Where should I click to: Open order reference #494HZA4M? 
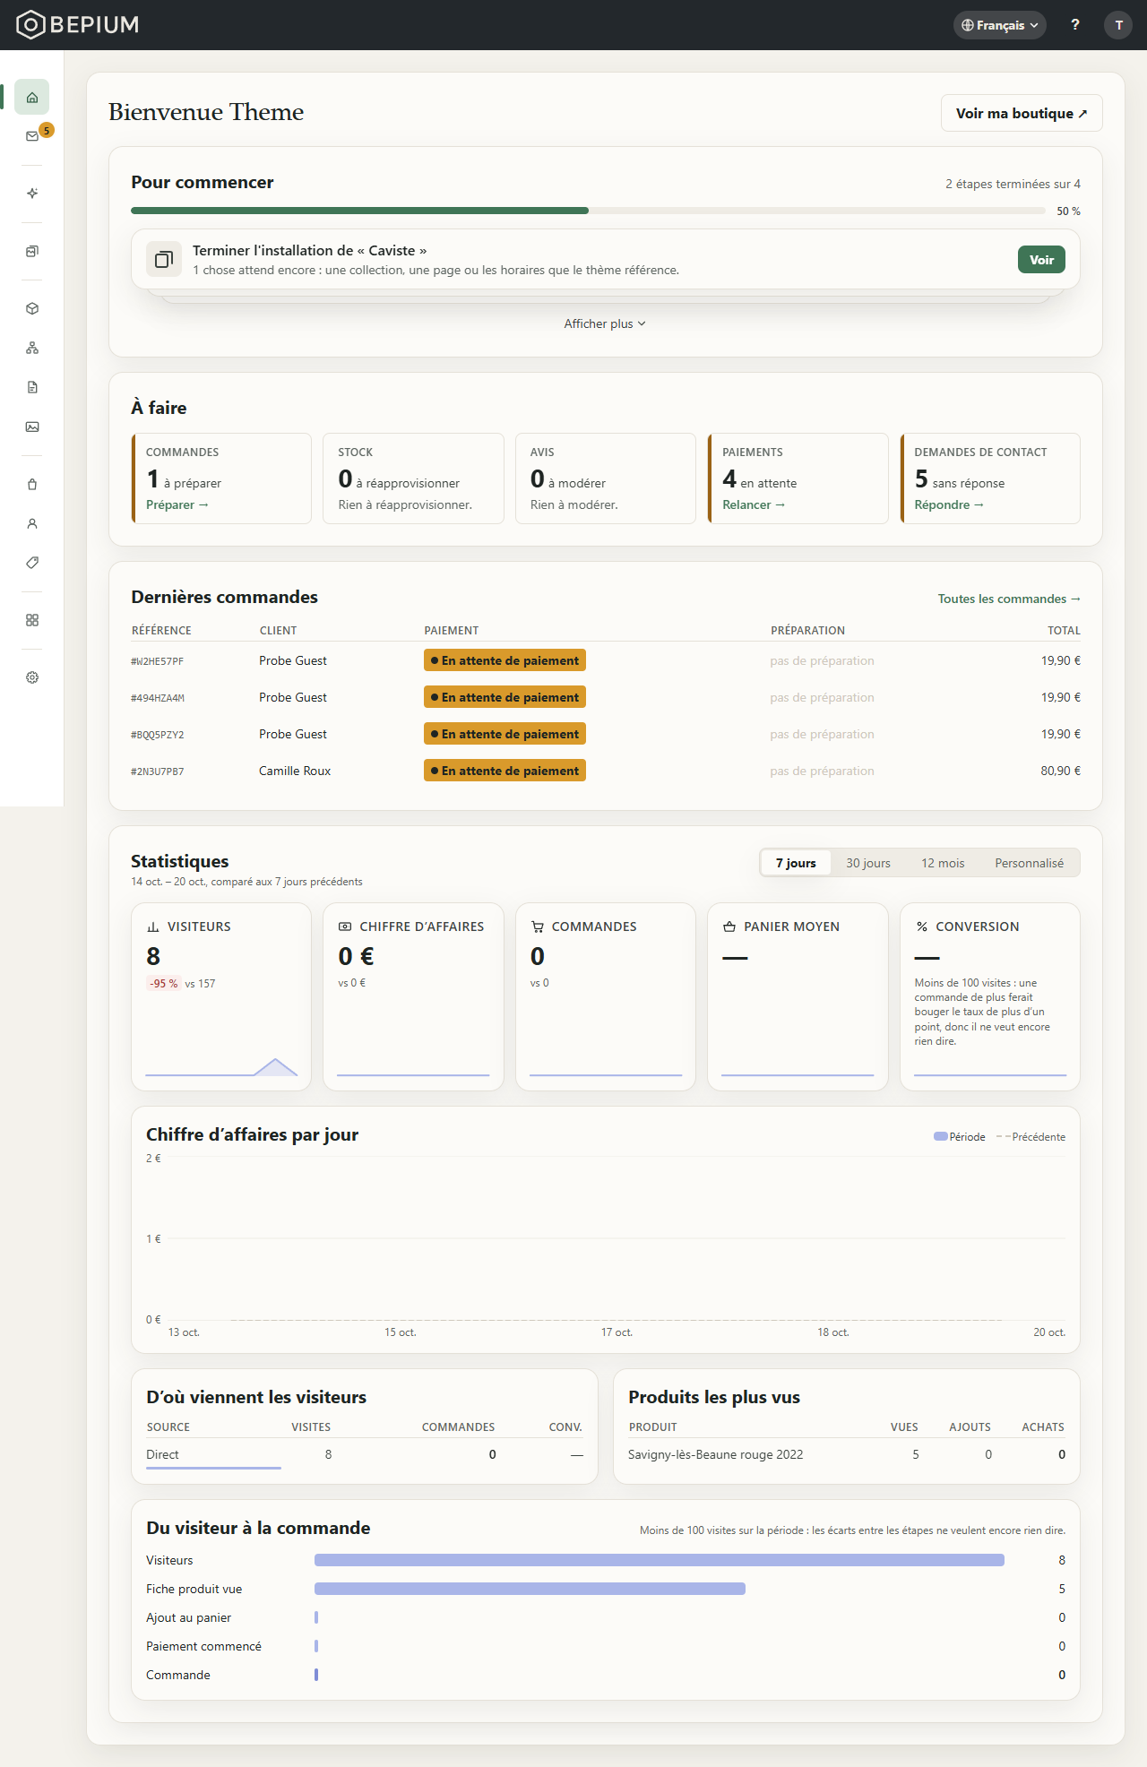point(158,698)
